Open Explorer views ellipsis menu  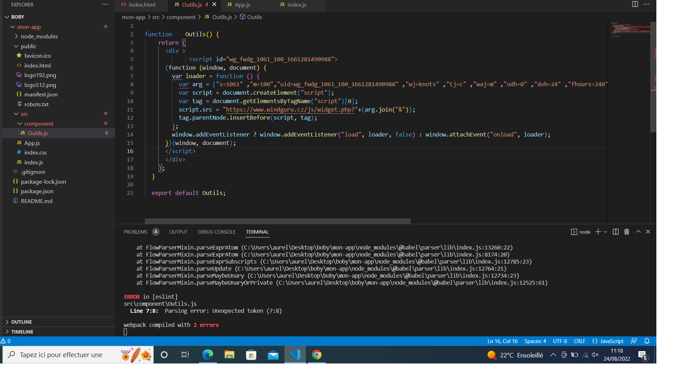tap(105, 4)
